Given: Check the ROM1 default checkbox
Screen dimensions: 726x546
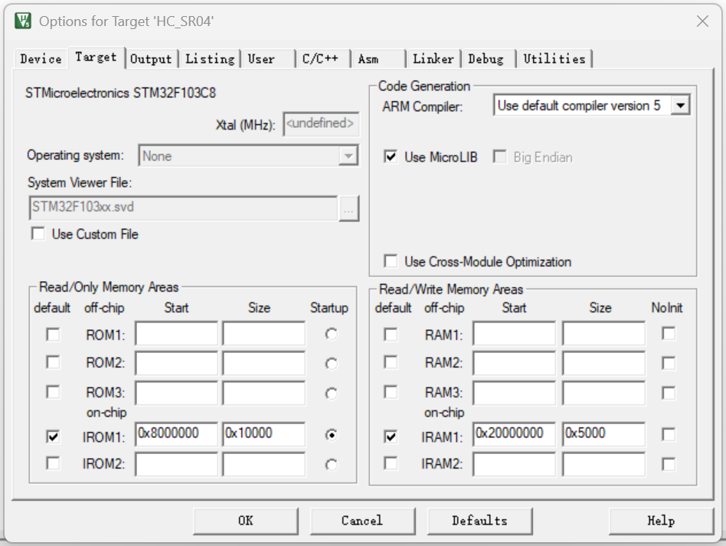Looking at the screenshot, I should coord(53,335).
